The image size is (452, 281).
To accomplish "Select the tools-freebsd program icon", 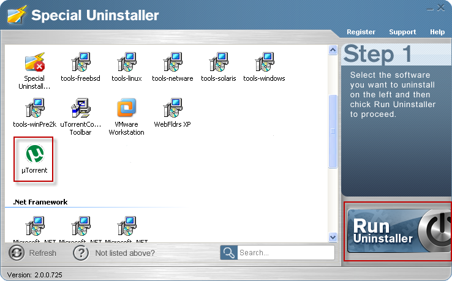I will (x=80, y=62).
